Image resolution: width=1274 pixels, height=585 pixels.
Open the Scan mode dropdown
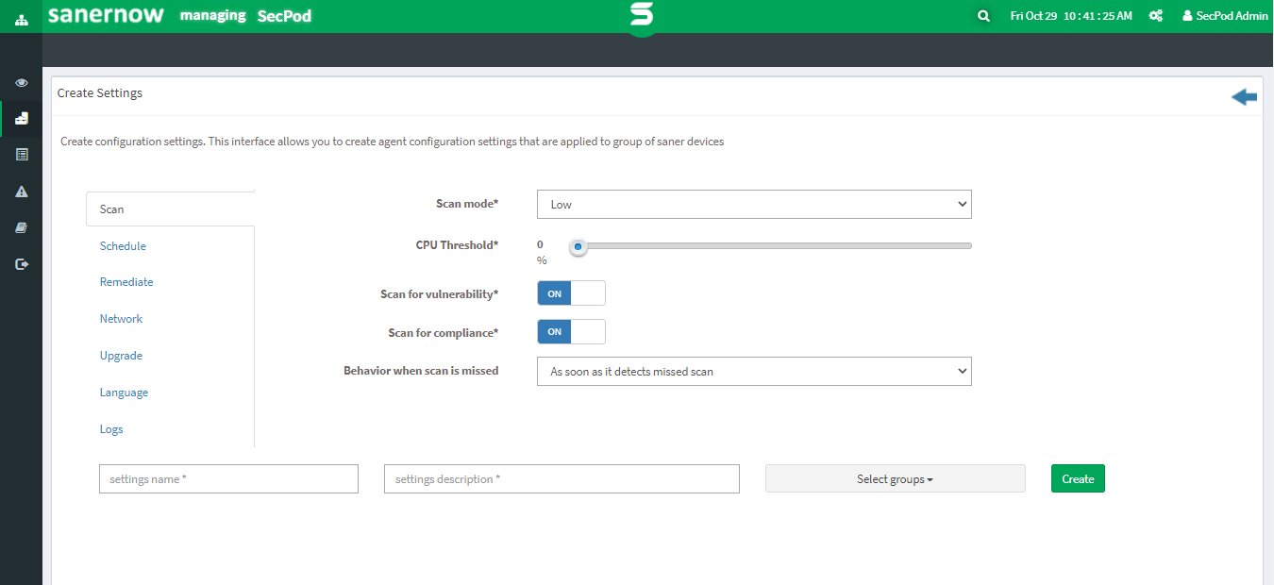point(754,204)
